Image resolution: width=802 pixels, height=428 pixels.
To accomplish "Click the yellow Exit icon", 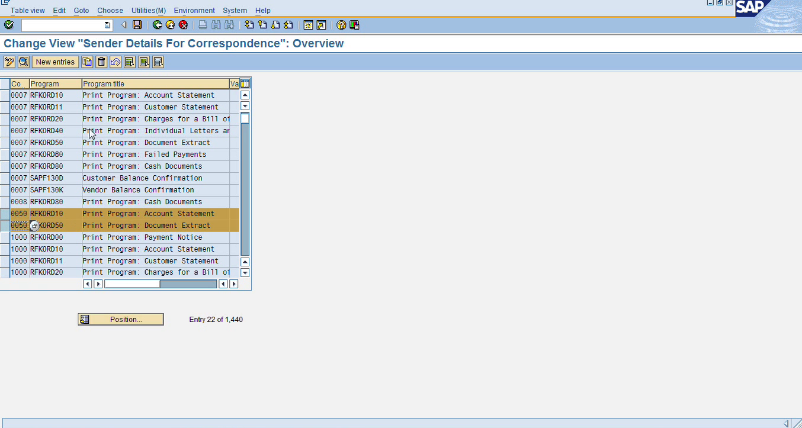I will point(171,25).
